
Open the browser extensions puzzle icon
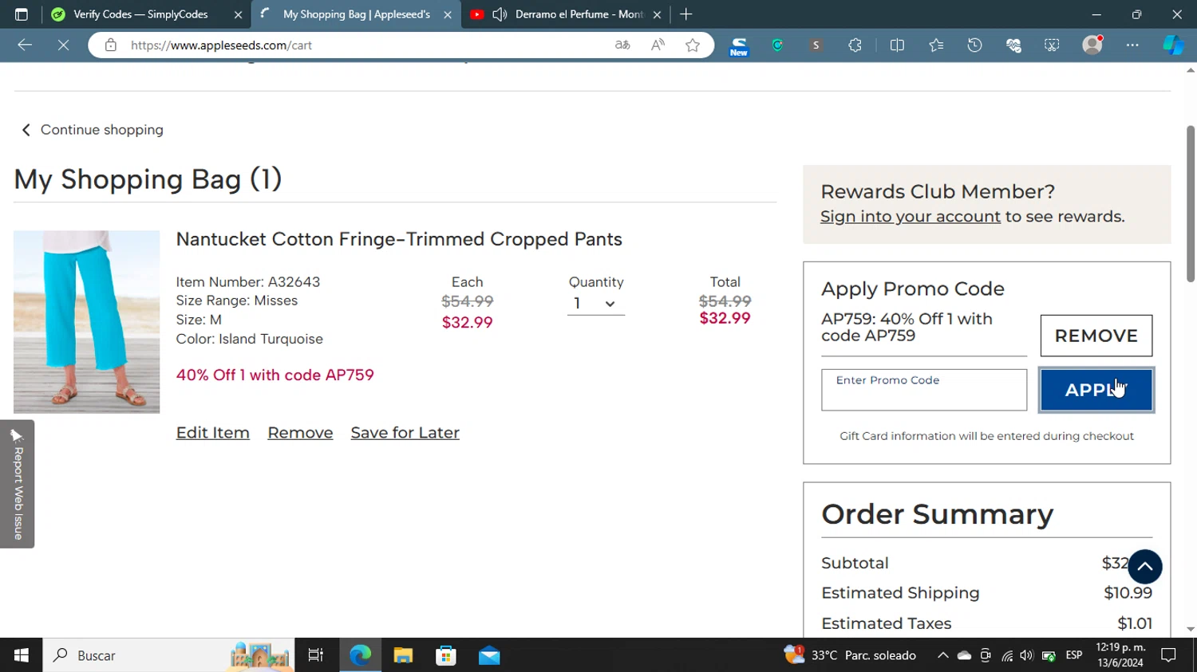(855, 45)
